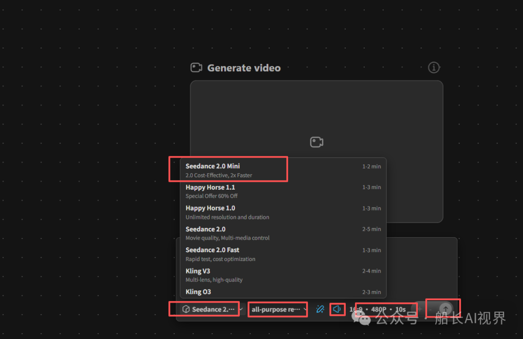Click 'Multi-lens, high-quality' description
The image size is (523, 339).
[x=214, y=280]
